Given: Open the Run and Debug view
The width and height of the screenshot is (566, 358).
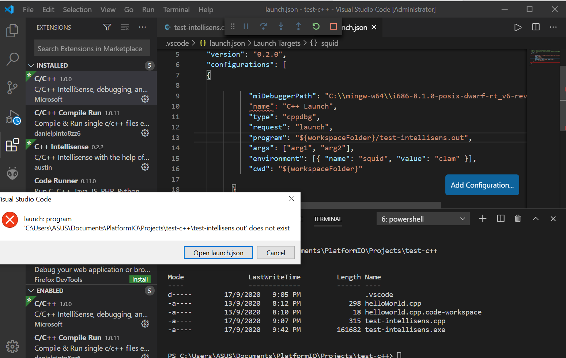Looking at the screenshot, I should point(13,117).
